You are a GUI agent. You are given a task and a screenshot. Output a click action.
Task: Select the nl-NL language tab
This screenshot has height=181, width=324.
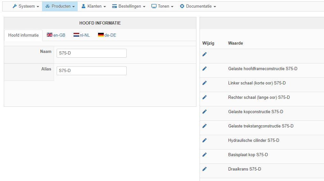pyautogui.click(x=82, y=35)
